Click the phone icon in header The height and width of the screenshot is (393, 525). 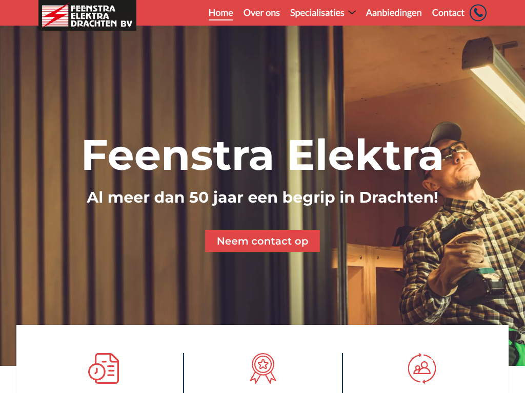[x=478, y=13]
